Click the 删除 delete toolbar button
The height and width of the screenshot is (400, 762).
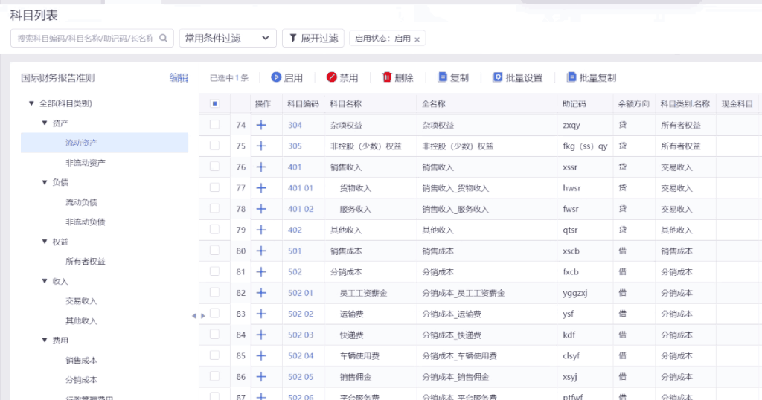coord(397,77)
